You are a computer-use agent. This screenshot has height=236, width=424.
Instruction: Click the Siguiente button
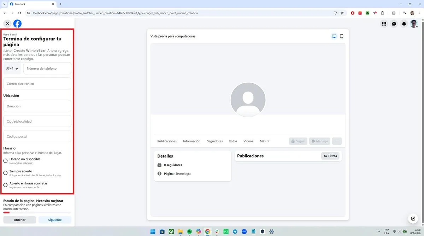[x=55, y=220]
